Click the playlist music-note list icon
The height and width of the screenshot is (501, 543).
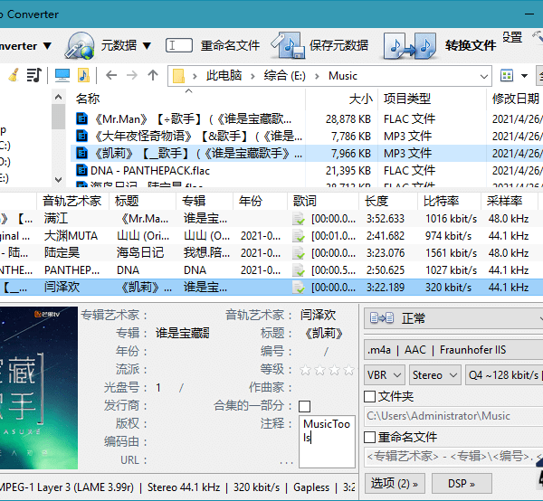(33, 75)
